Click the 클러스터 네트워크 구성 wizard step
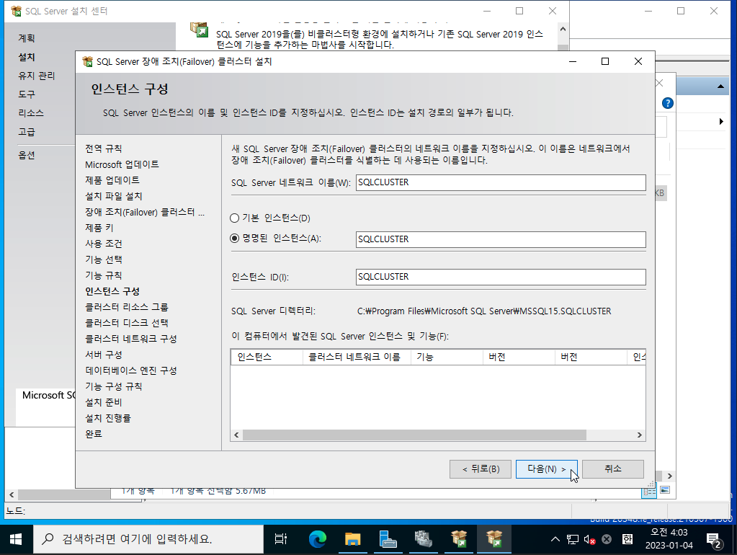The height and width of the screenshot is (555, 737). pos(131,339)
